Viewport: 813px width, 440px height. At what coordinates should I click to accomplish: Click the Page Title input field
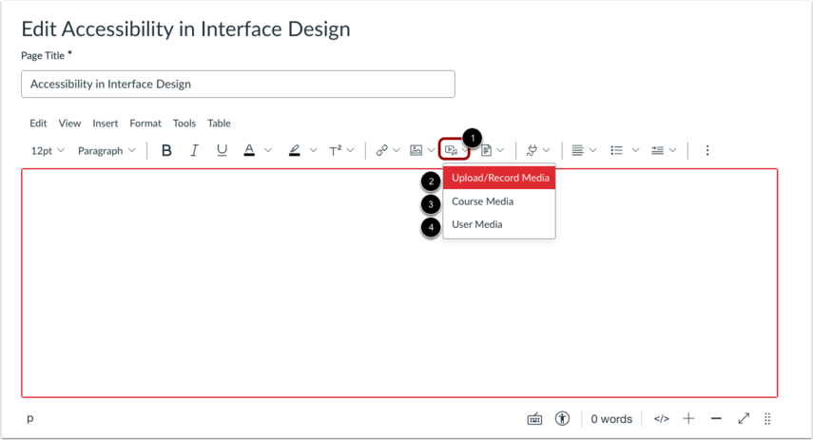238,84
